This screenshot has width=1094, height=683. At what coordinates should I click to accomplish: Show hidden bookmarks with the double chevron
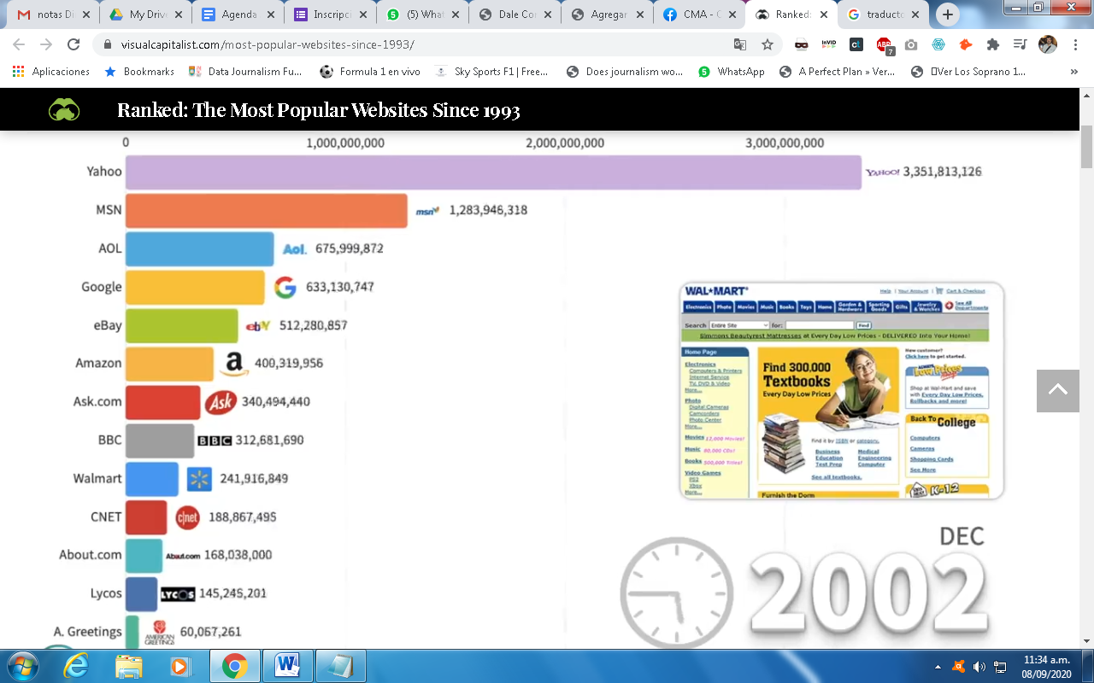tap(1074, 72)
